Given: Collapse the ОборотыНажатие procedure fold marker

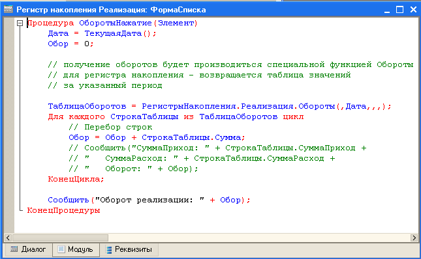Looking at the screenshot, I should [x=20, y=23].
